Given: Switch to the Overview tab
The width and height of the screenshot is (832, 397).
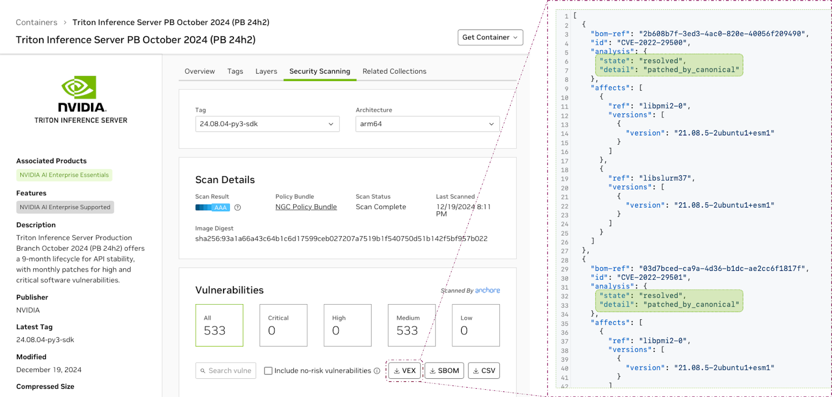Looking at the screenshot, I should tap(200, 71).
